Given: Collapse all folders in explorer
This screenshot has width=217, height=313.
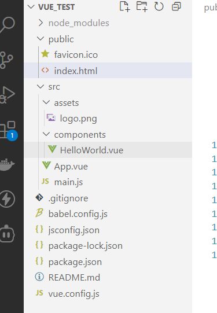Looking at the screenshot, I should [176, 6].
